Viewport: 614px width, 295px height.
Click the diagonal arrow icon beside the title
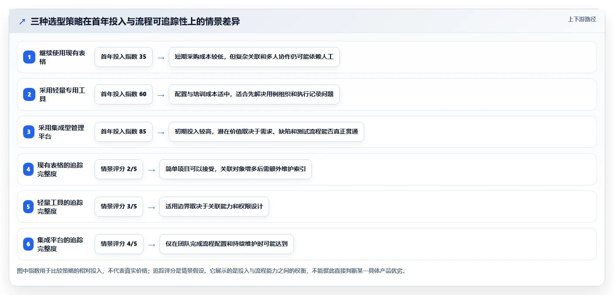click(22, 21)
